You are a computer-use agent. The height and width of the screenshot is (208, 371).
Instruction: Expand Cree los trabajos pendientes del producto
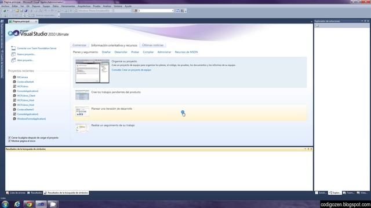[x=116, y=92]
